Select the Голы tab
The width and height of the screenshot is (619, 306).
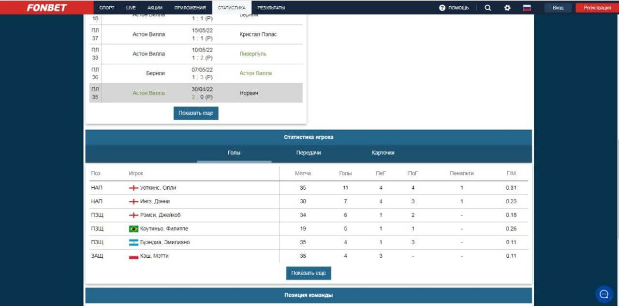[234, 153]
